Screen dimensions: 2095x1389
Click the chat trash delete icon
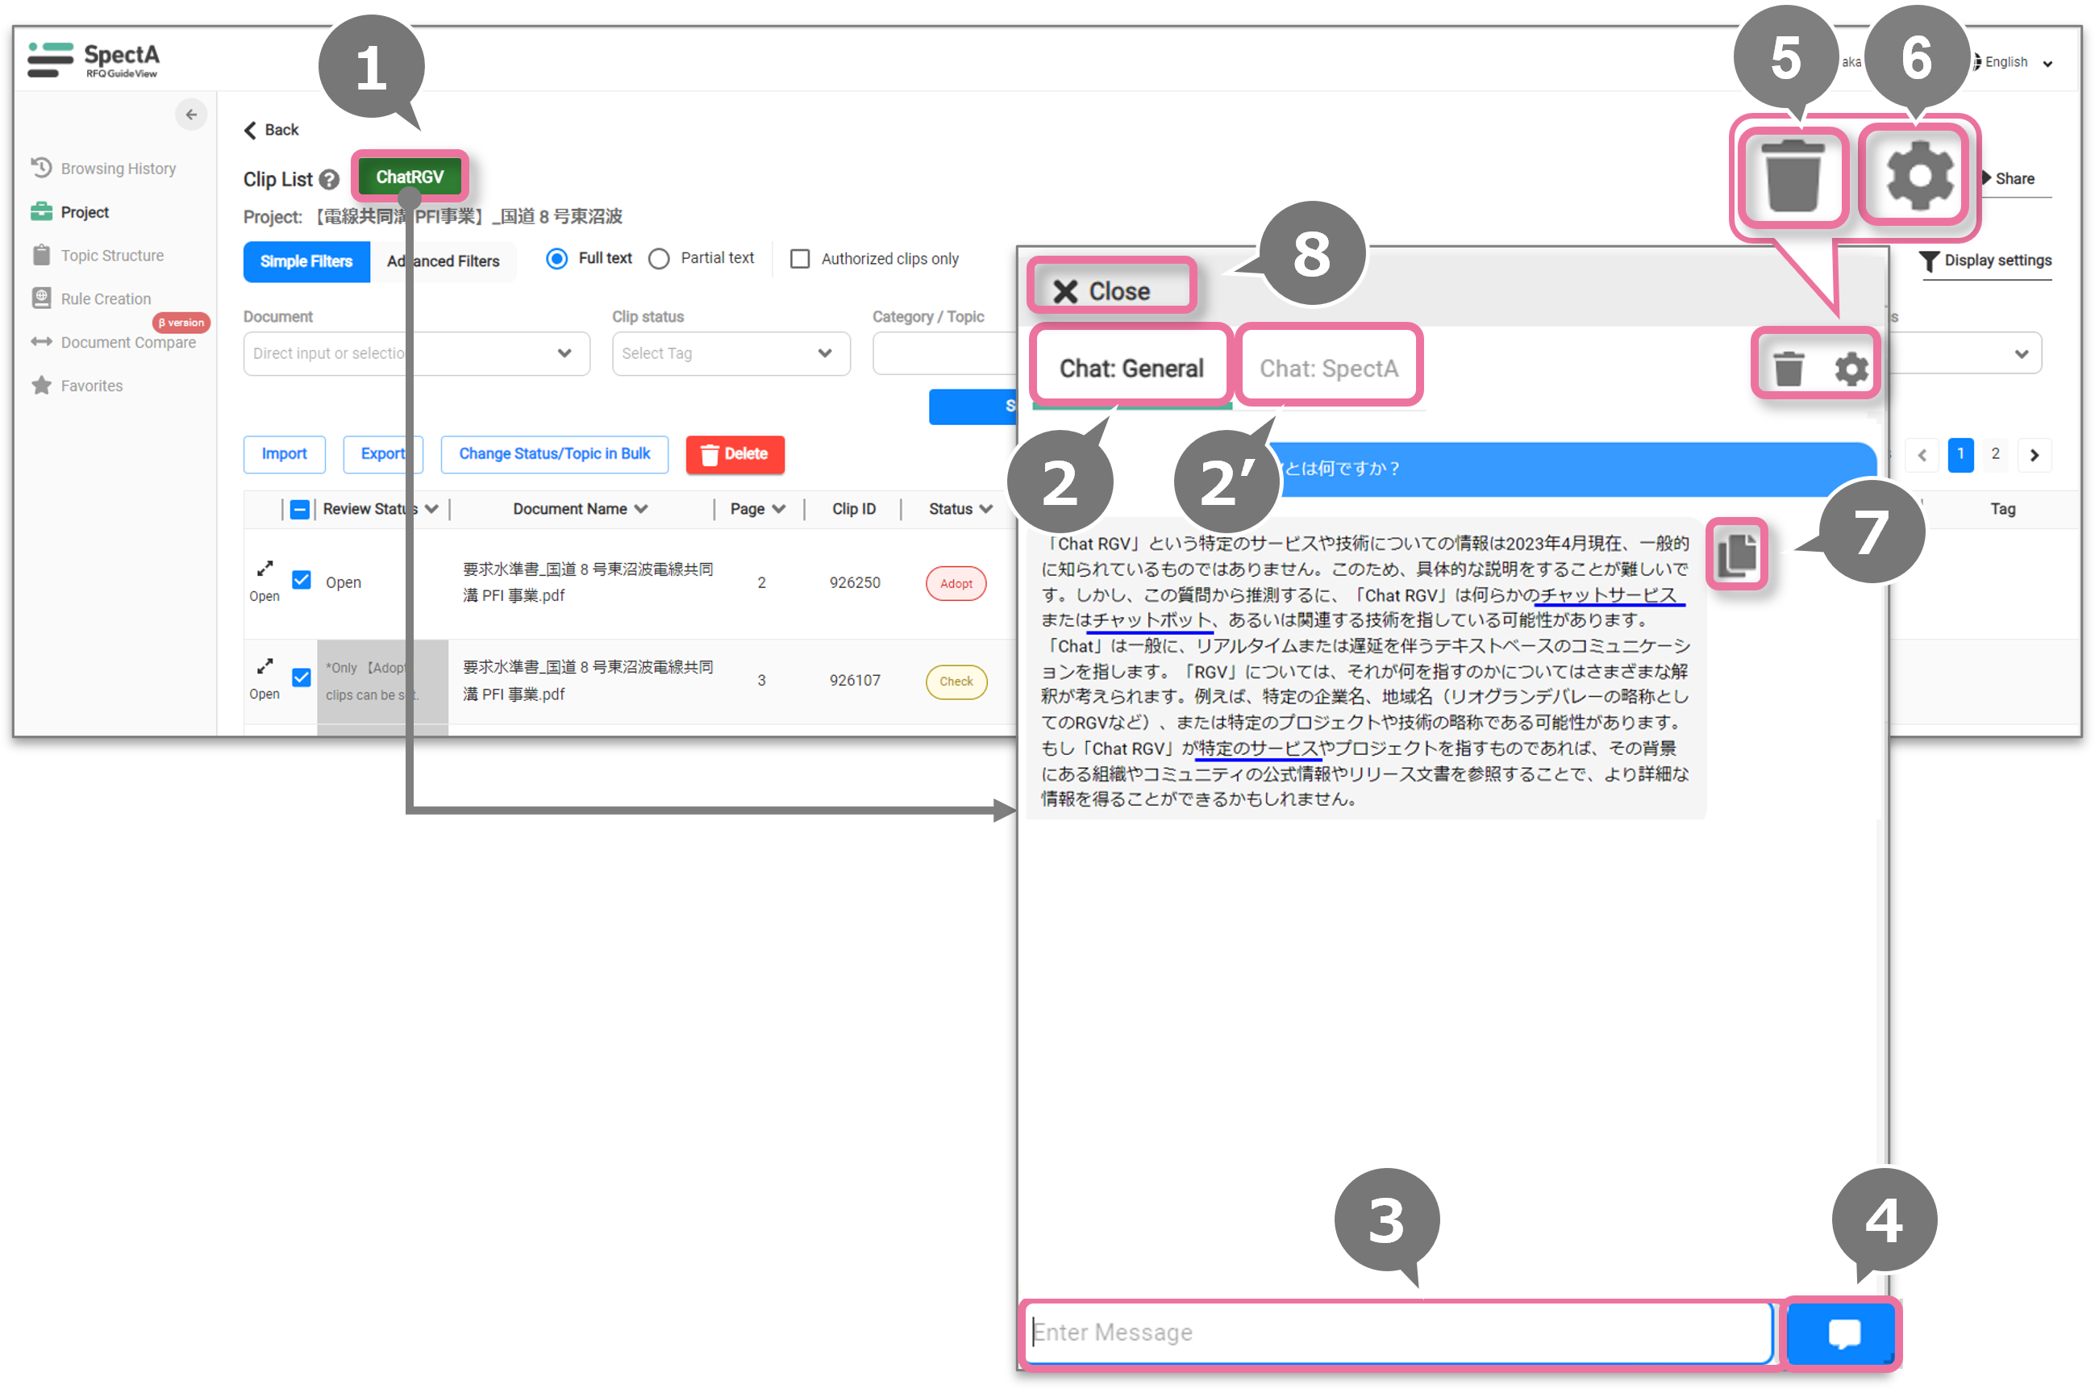tap(1788, 369)
